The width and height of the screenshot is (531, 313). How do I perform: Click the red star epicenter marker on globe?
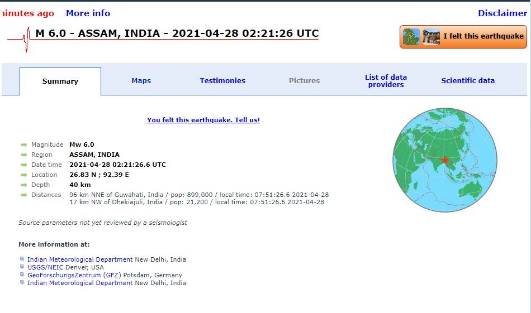coord(444,160)
